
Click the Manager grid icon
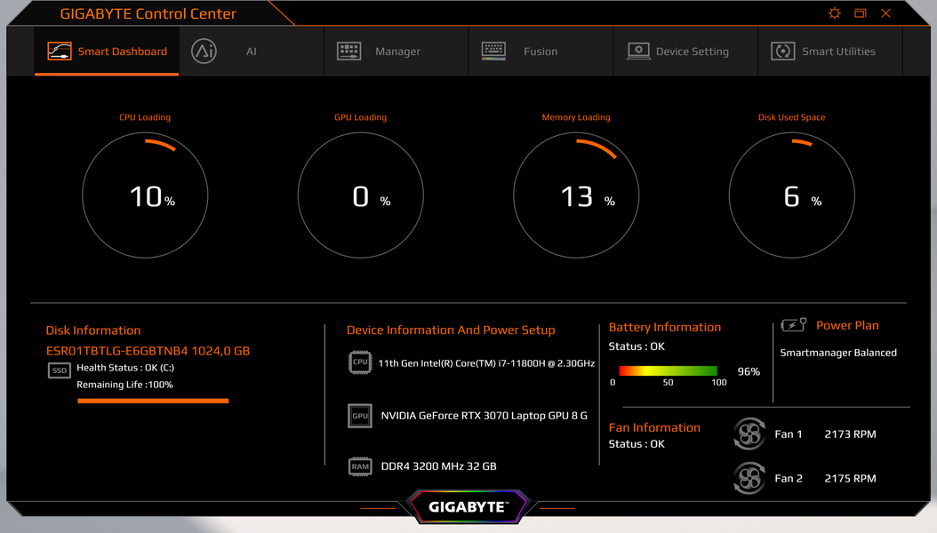pyautogui.click(x=349, y=51)
